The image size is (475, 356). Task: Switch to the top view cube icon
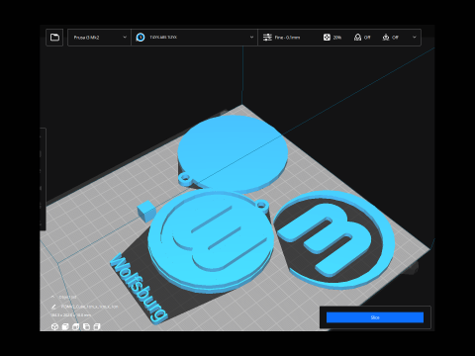tap(76, 326)
